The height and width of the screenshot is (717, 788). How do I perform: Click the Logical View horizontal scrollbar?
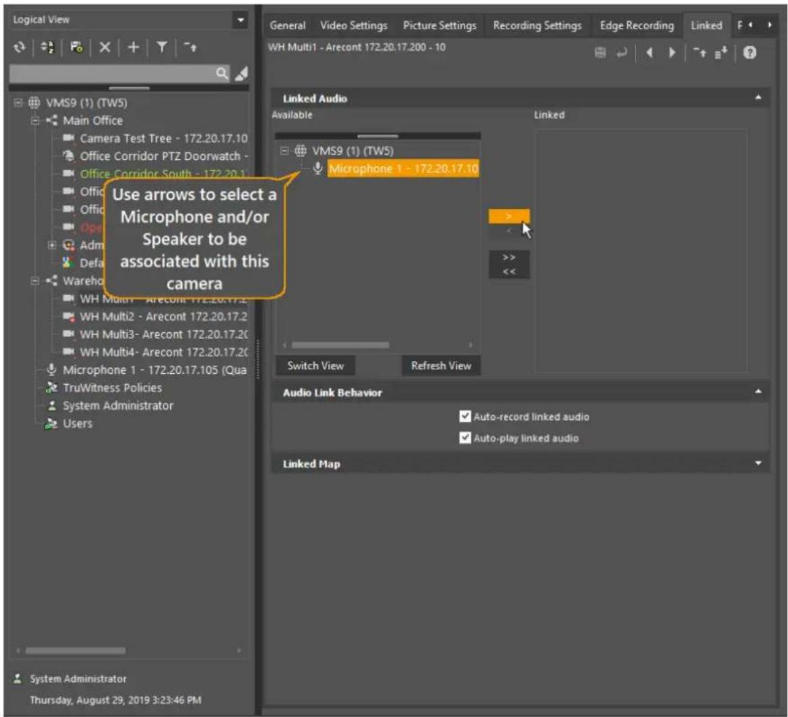click(75, 651)
